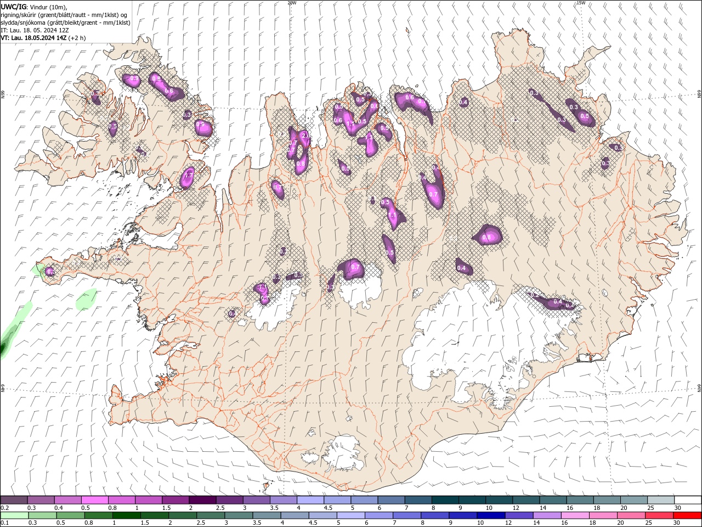The image size is (702, 527).
Task: Click the '20W' longitude label at the top edge
Action: 292,3
